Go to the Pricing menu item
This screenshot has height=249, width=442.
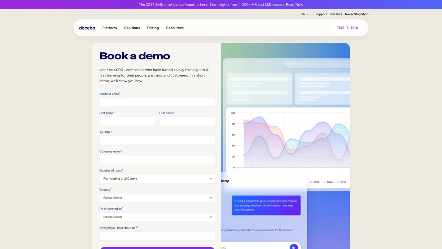point(153,28)
